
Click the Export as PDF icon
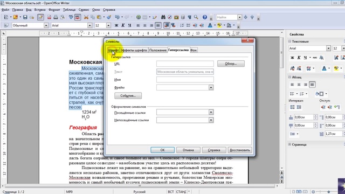pos(49,17)
